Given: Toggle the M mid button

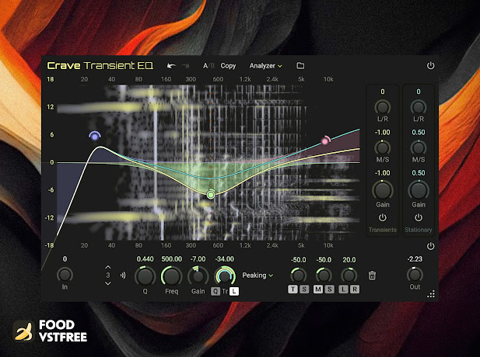Looking at the screenshot, I should click(x=318, y=289).
